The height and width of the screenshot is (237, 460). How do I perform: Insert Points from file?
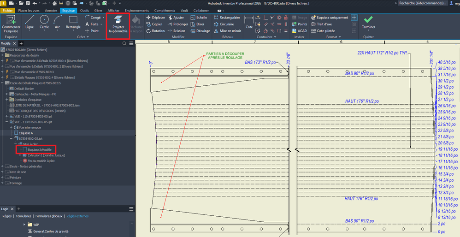tap(300, 24)
